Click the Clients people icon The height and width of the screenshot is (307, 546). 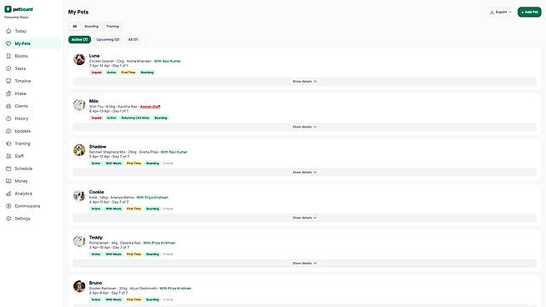8,106
